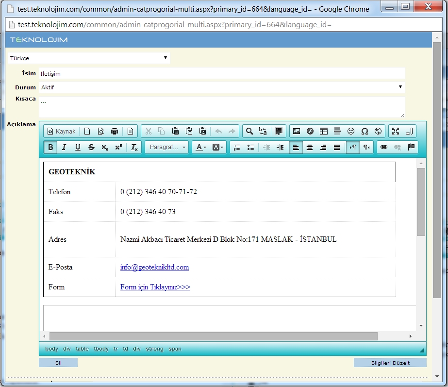Click the Remove Format icon

[134, 147]
